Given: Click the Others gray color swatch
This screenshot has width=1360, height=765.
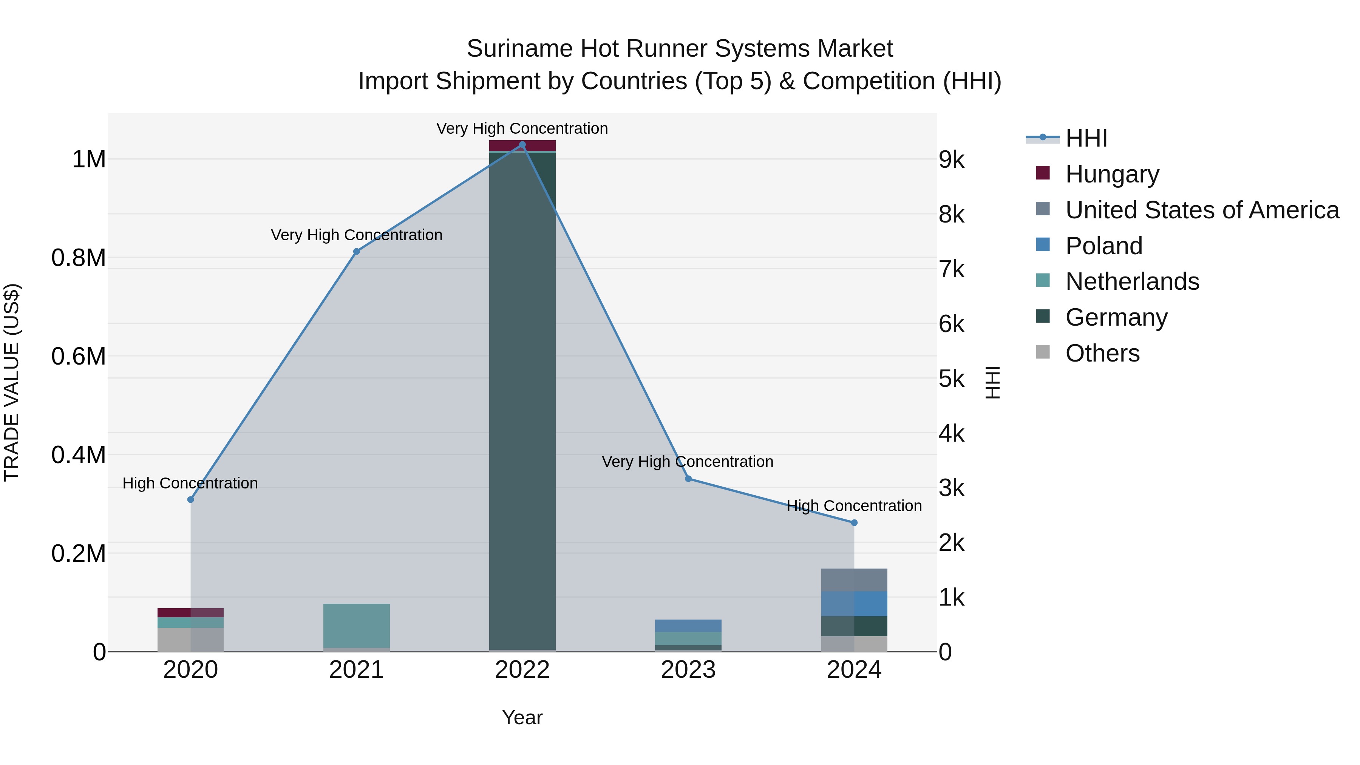Looking at the screenshot, I should click(x=1043, y=352).
